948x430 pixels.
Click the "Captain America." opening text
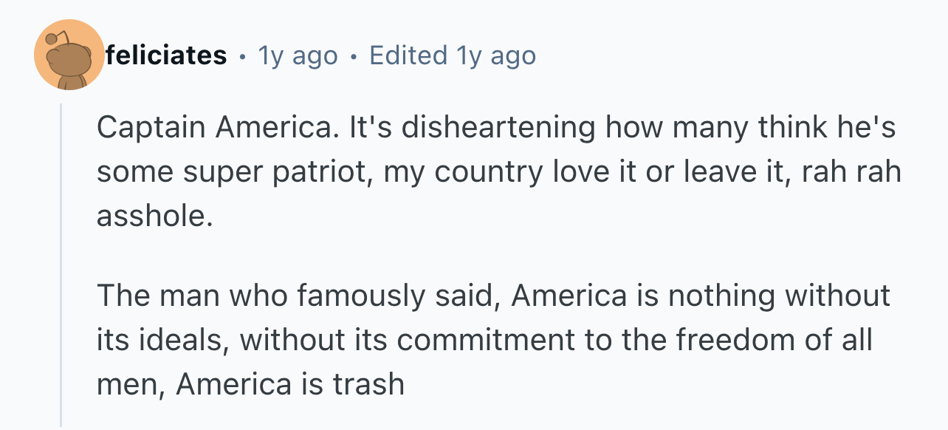coord(215,129)
